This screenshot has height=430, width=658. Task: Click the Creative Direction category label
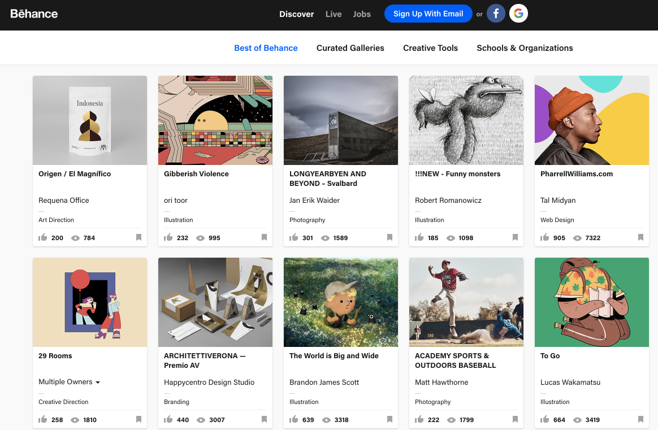click(63, 402)
